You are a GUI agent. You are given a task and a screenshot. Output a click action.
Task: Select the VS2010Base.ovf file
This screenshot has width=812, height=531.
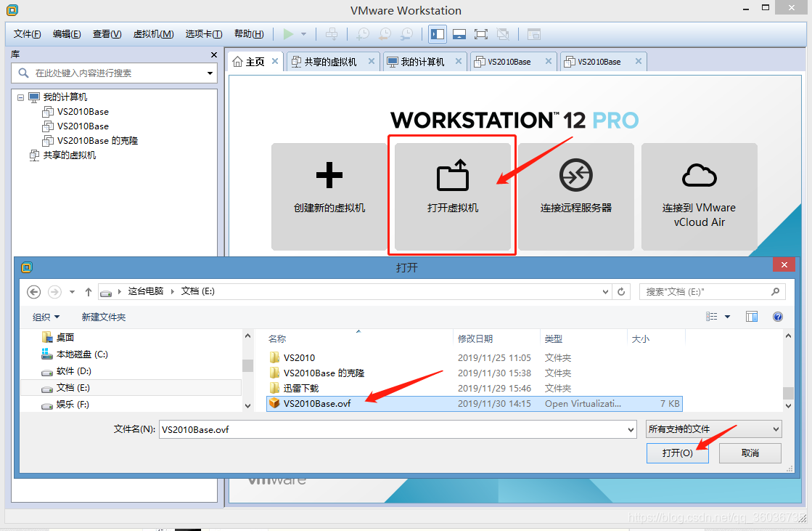pyautogui.click(x=475, y=403)
